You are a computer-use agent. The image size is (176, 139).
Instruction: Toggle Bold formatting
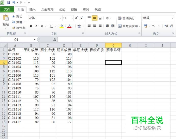pos(31,26)
